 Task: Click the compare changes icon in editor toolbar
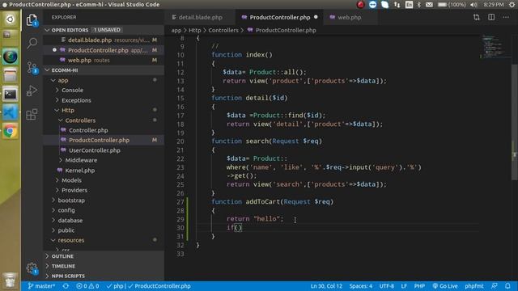[x=477, y=17]
